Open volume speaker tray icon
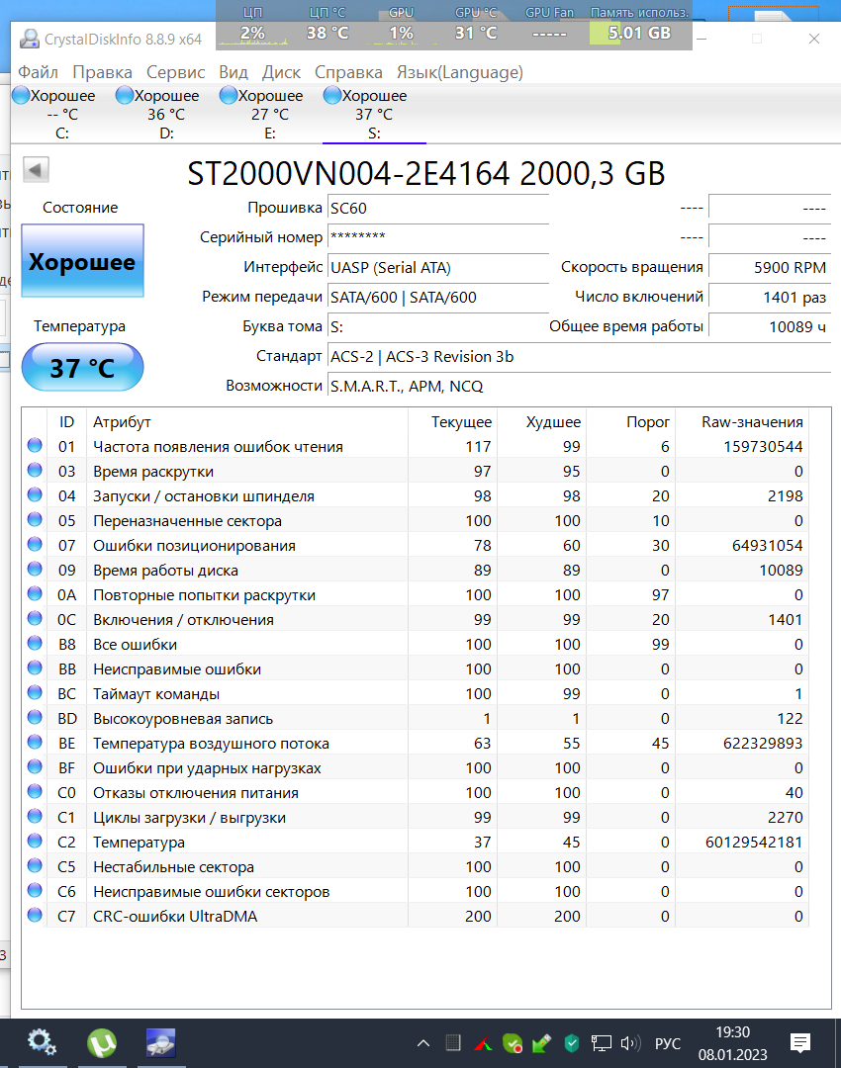 click(x=630, y=1043)
